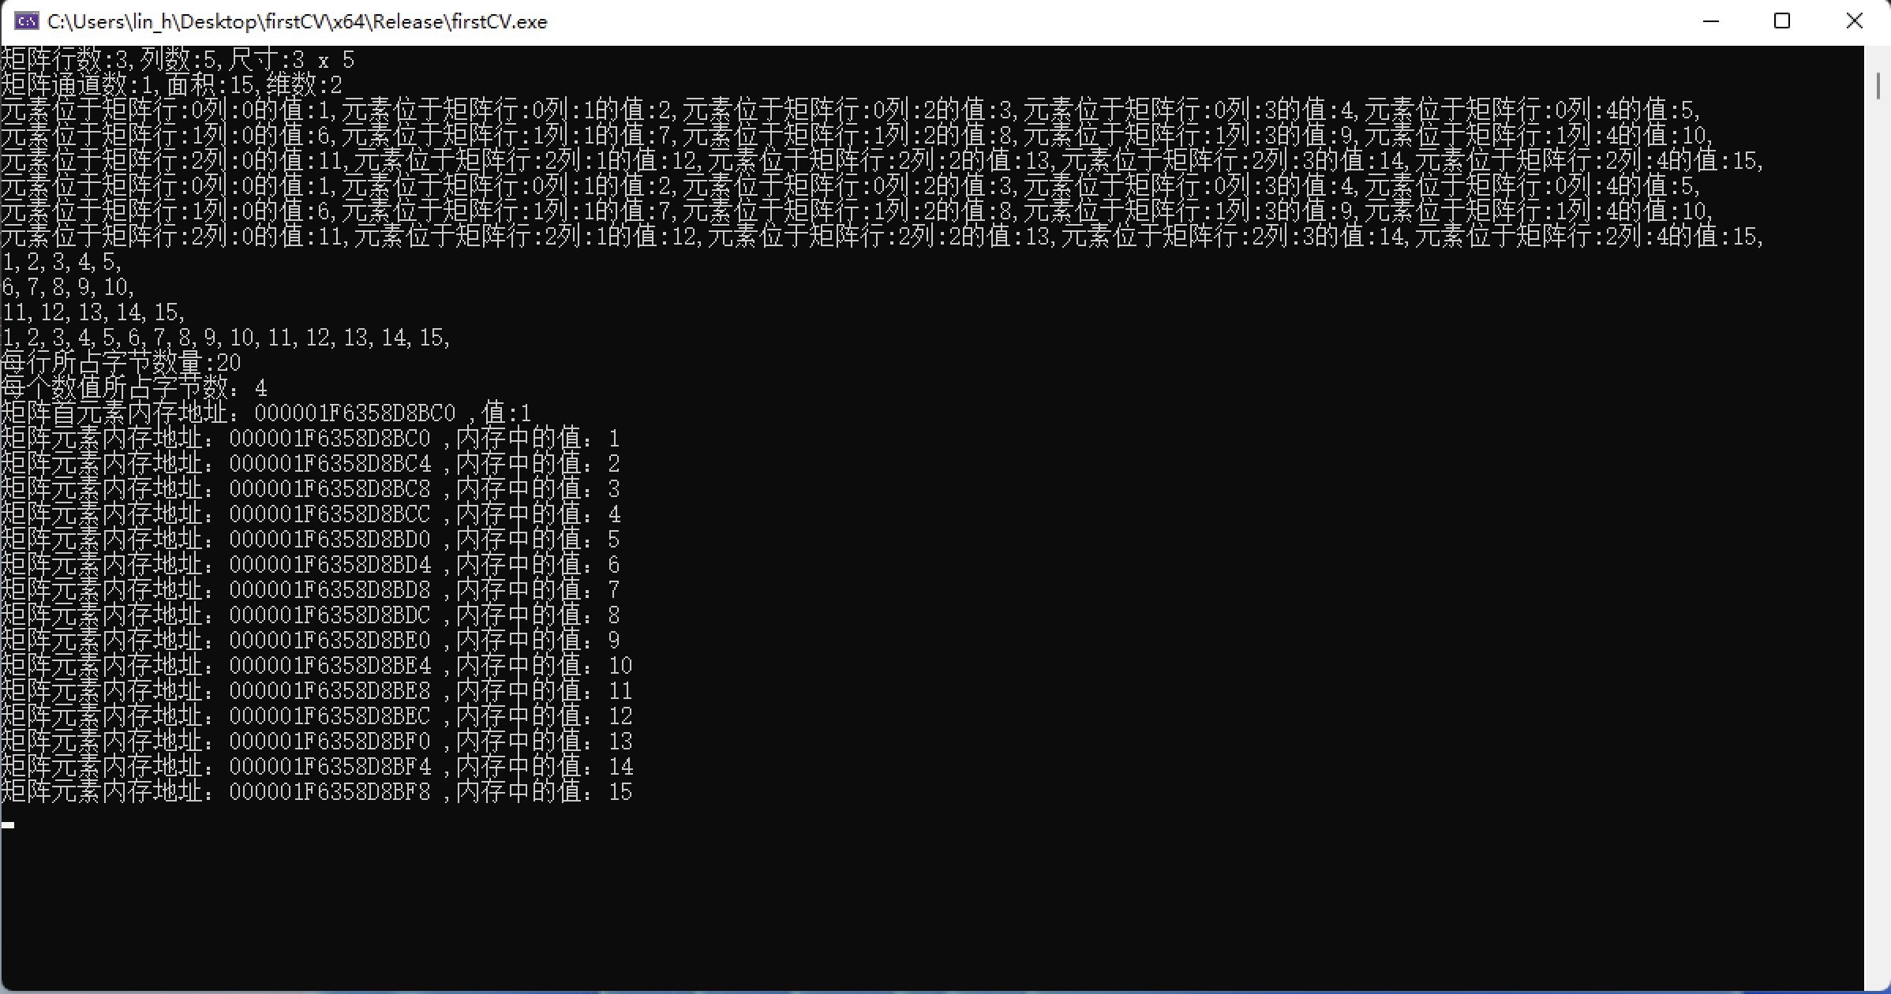1891x994 pixels.
Task: Click the blinking cursor at output end
Action: click(x=8, y=825)
